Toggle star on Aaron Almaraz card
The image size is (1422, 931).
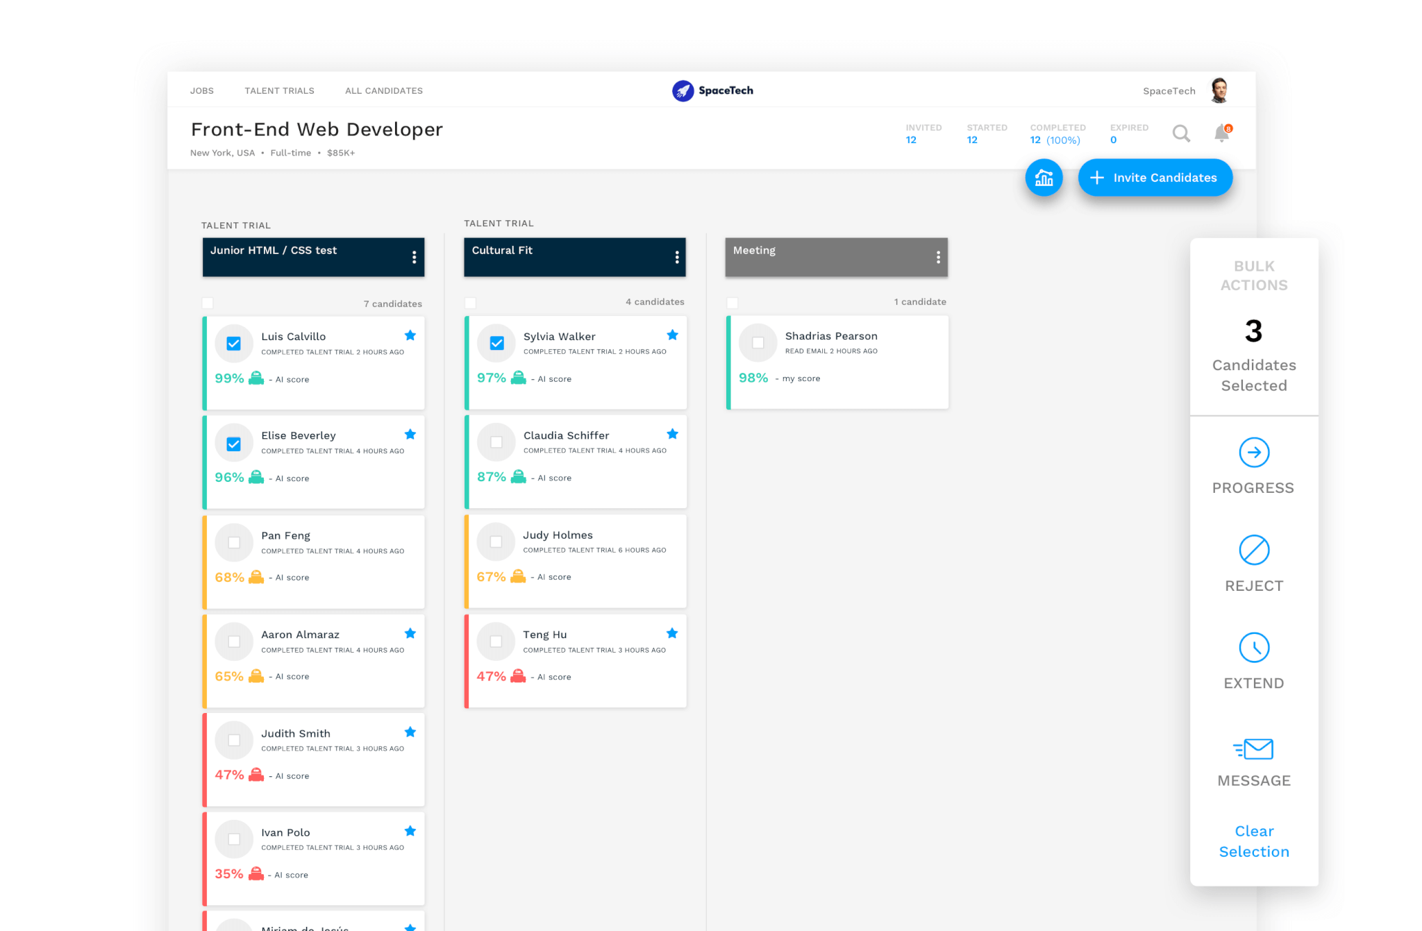[x=410, y=633]
